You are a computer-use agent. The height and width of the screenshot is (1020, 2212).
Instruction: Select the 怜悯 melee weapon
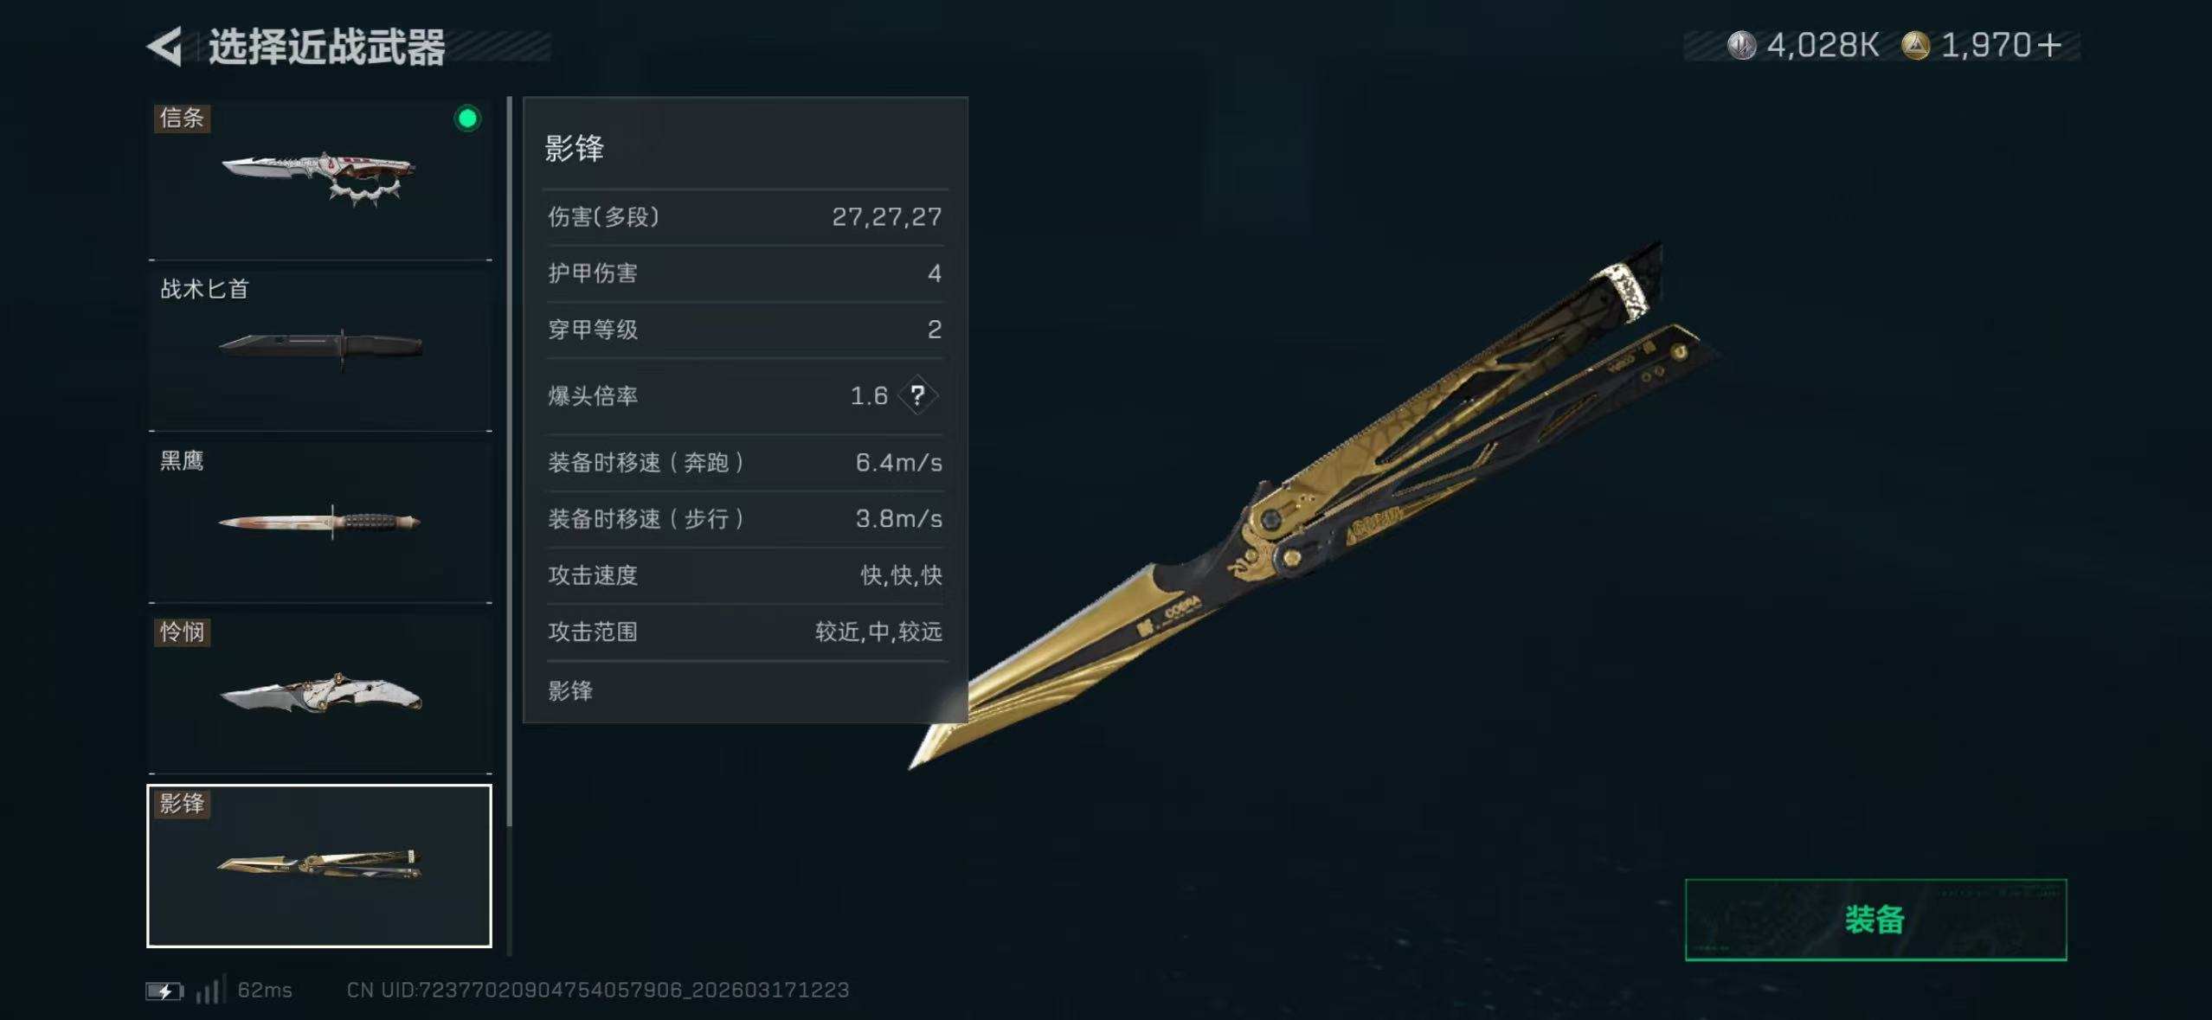[x=320, y=693]
